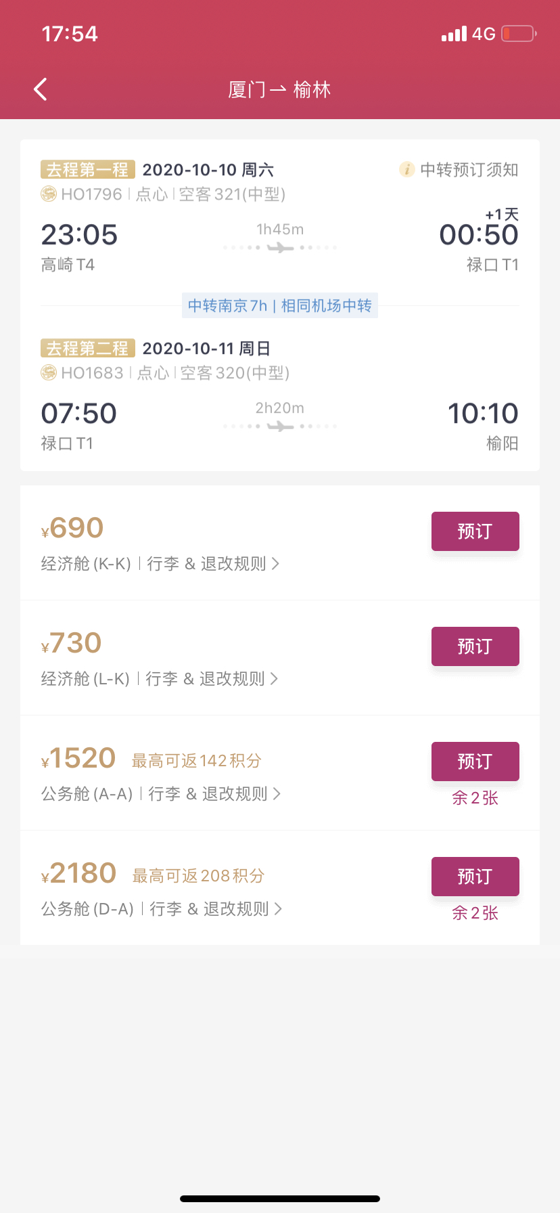The width and height of the screenshot is (560, 1213).
Task: Tap 最高可返142积分 points label
Action: [x=197, y=761]
